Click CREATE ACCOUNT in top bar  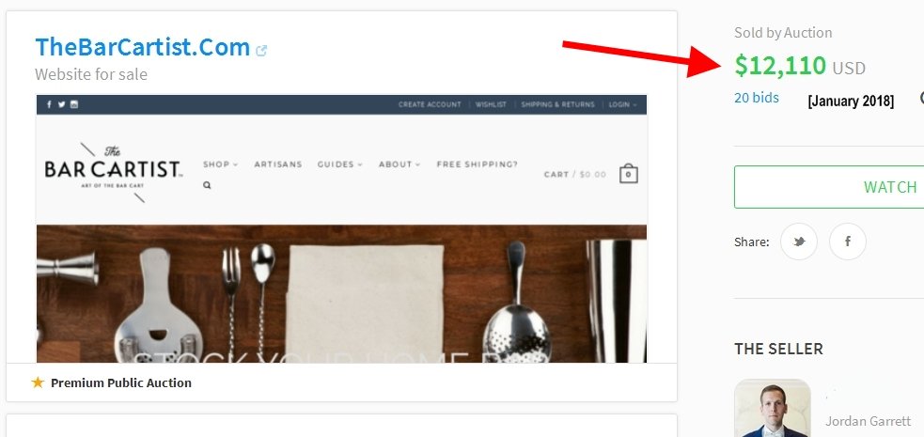click(430, 105)
